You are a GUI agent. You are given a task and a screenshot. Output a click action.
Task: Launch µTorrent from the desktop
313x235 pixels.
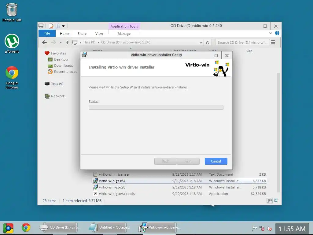[x=12, y=43]
